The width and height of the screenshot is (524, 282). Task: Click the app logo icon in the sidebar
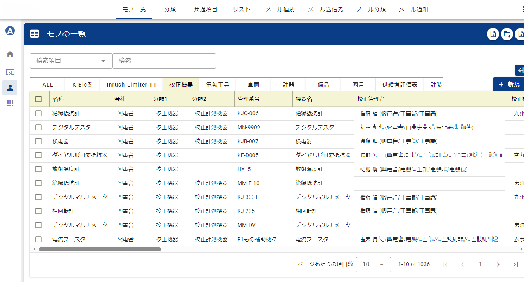[x=10, y=31]
